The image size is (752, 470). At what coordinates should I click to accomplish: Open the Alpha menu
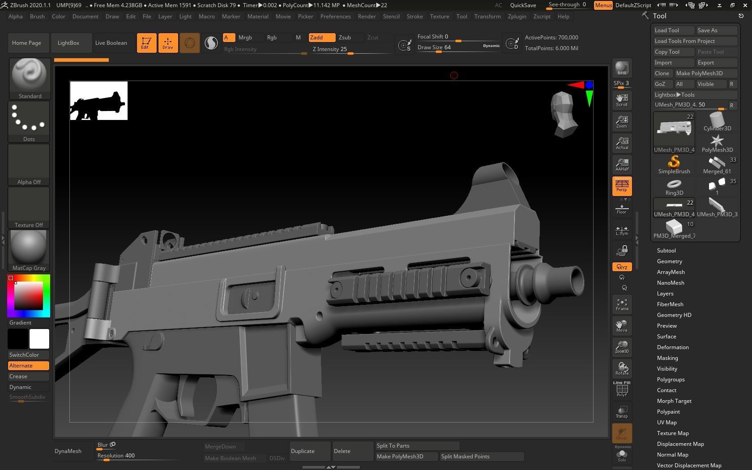pyautogui.click(x=15, y=17)
